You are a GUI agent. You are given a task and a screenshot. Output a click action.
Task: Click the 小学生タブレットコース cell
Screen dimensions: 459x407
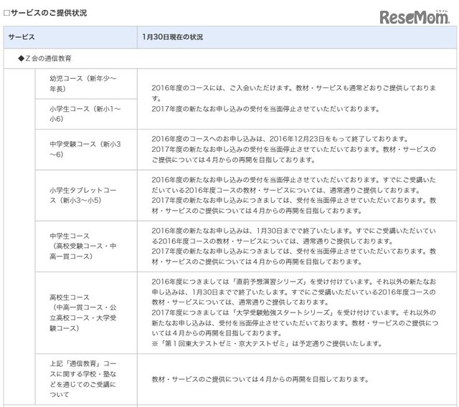click(x=86, y=196)
